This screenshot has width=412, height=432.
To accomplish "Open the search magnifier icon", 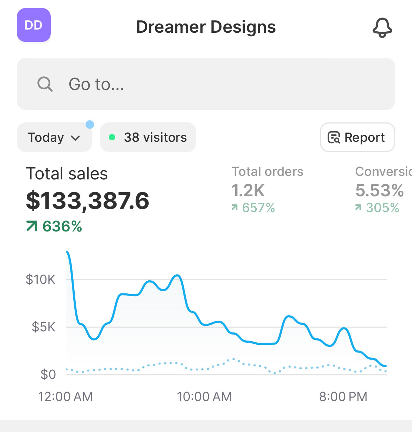I will [x=44, y=84].
